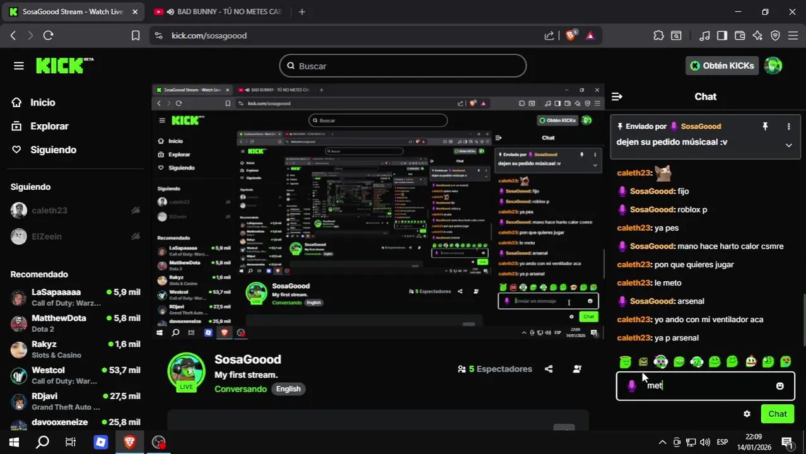Viewport: 806px width, 454px height.
Task: Click the chat message input field
Action: 705,386
